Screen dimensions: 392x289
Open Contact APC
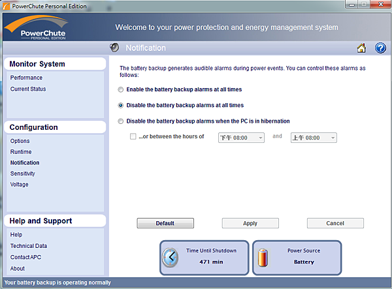click(x=25, y=257)
